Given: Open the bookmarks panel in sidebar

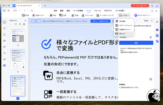Looking at the screenshot, I should (4, 35).
